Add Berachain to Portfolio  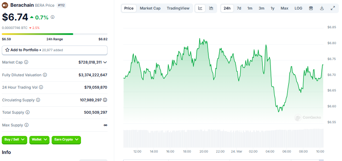(54, 50)
